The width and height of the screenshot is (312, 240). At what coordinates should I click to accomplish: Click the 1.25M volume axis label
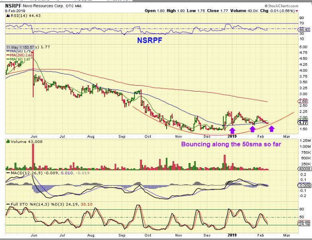[305, 140]
